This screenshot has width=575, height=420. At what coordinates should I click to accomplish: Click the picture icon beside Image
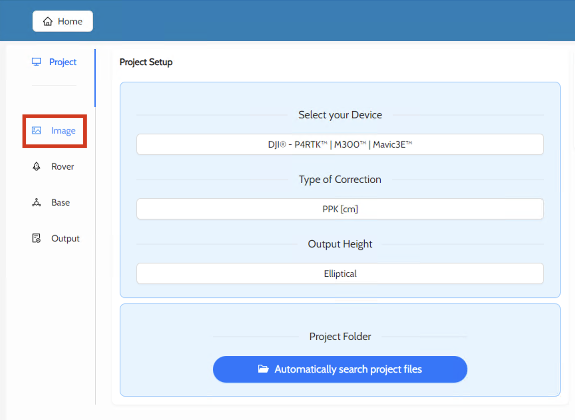coord(36,131)
